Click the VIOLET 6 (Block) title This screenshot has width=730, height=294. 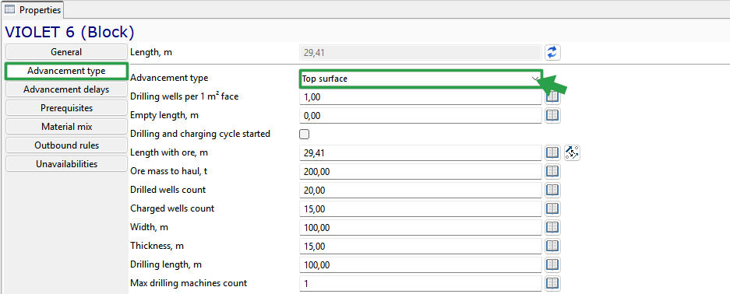click(69, 32)
